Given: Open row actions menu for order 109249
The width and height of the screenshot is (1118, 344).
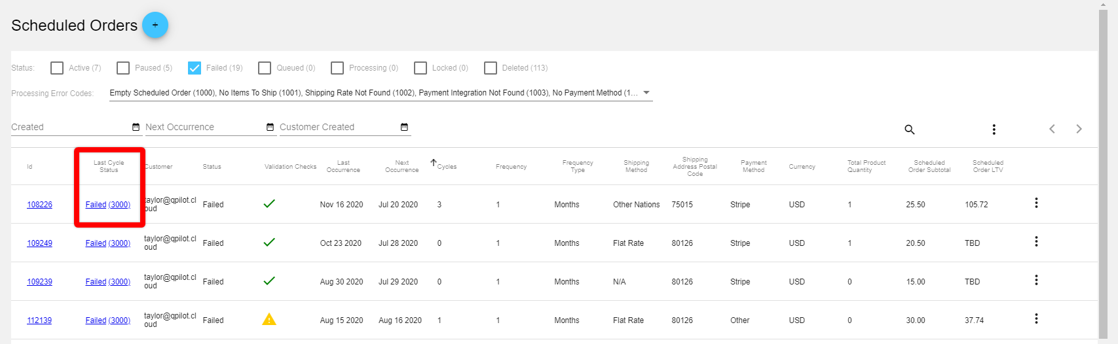Looking at the screenshot, I should pyautogui.click(x=1036, y=242).
